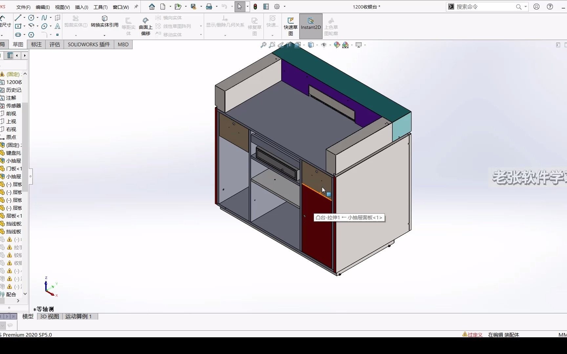The height and width of the screenshot is (354, 567).
Task: Click the 曲面上偏移 tool
Action: point(145,26)
